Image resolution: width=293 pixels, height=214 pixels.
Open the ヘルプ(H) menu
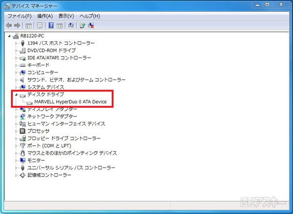[x=90, y=16]
